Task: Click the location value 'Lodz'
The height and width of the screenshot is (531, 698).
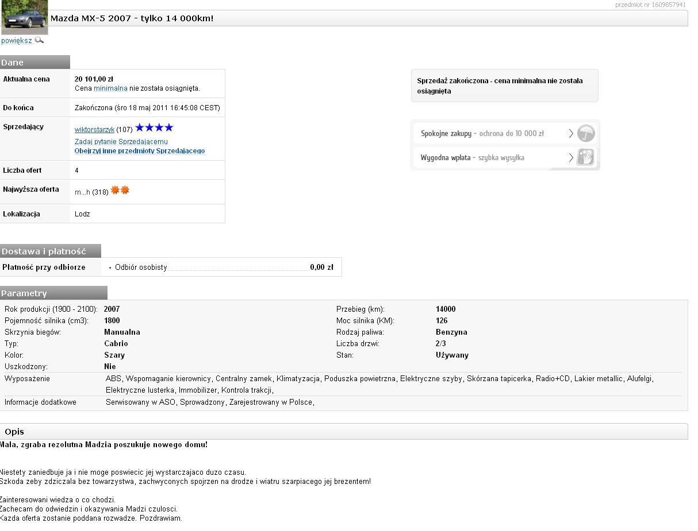Action: click(x=82, y=214)
